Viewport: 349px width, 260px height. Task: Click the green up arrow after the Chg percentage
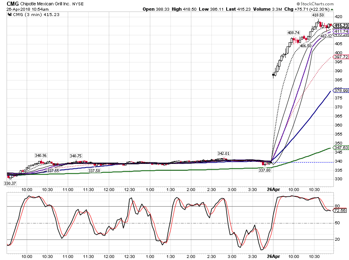332,9
